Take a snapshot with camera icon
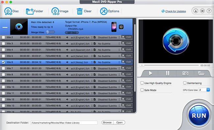 [185, 73]
